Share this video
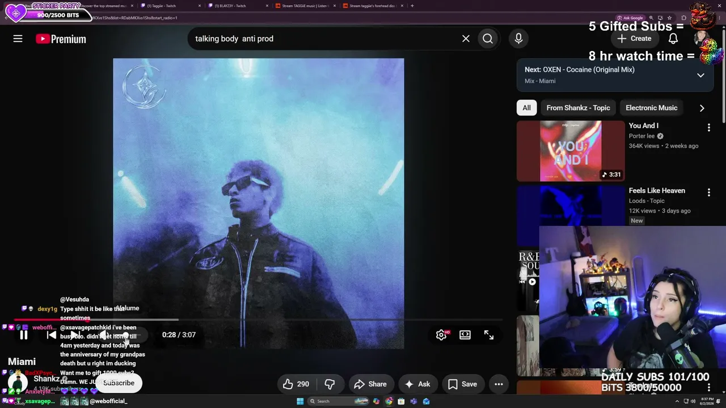This screenshot has width=726, height=408. tap(370, 384)
